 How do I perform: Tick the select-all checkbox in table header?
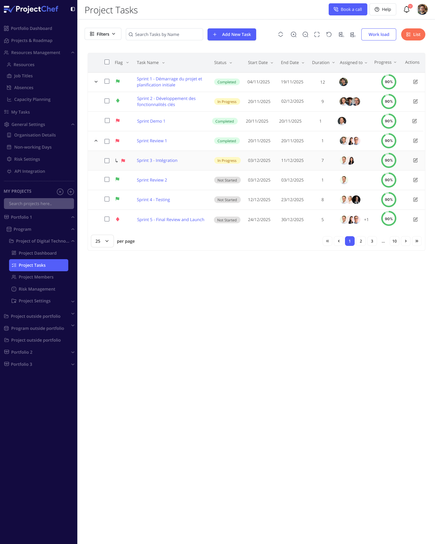[x=107, y=62]
